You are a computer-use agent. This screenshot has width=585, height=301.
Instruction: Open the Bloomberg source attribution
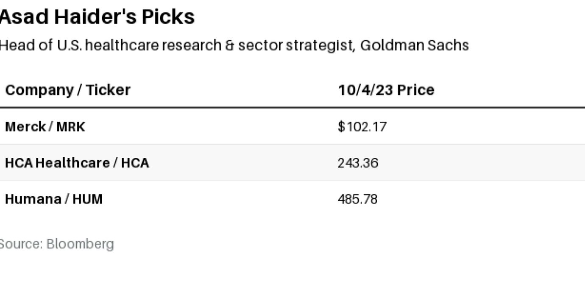tap(80, 244)
